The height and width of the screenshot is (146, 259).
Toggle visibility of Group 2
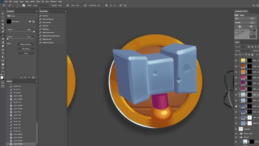(236, 137)
